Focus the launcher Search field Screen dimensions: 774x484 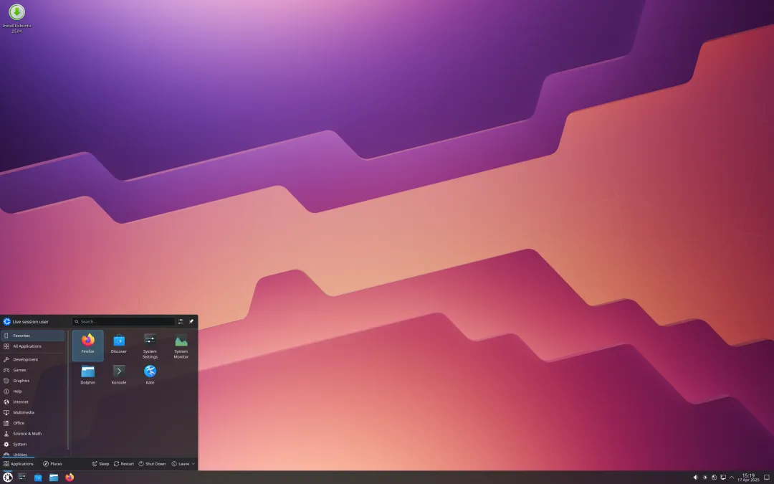(x=123, y=321)
